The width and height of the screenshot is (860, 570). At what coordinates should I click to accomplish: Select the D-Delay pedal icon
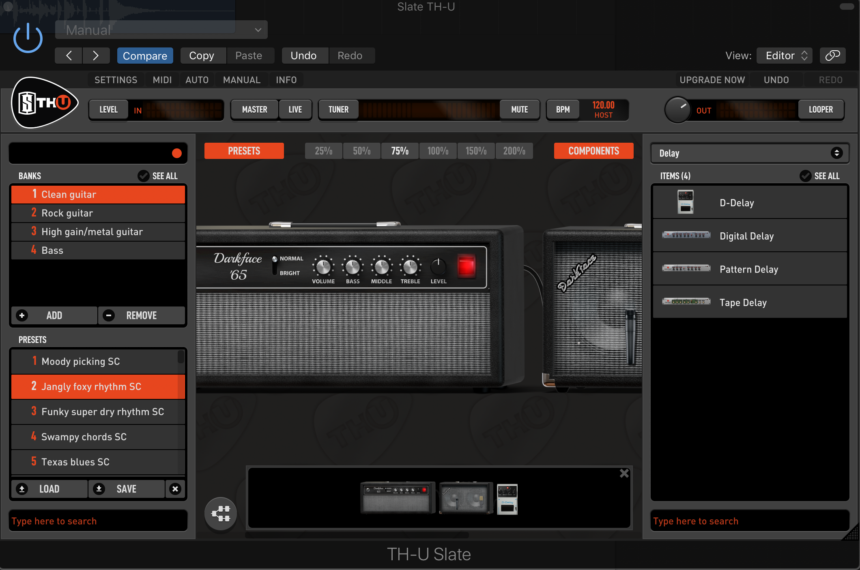point(686,202)
